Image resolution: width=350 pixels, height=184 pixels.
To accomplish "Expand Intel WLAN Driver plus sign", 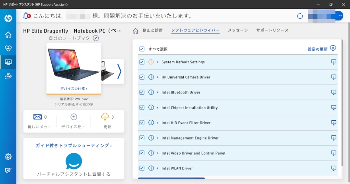I will click(x=157, y=168).
